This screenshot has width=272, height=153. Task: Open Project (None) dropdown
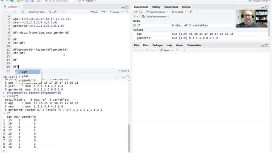[x=260, y=1]
